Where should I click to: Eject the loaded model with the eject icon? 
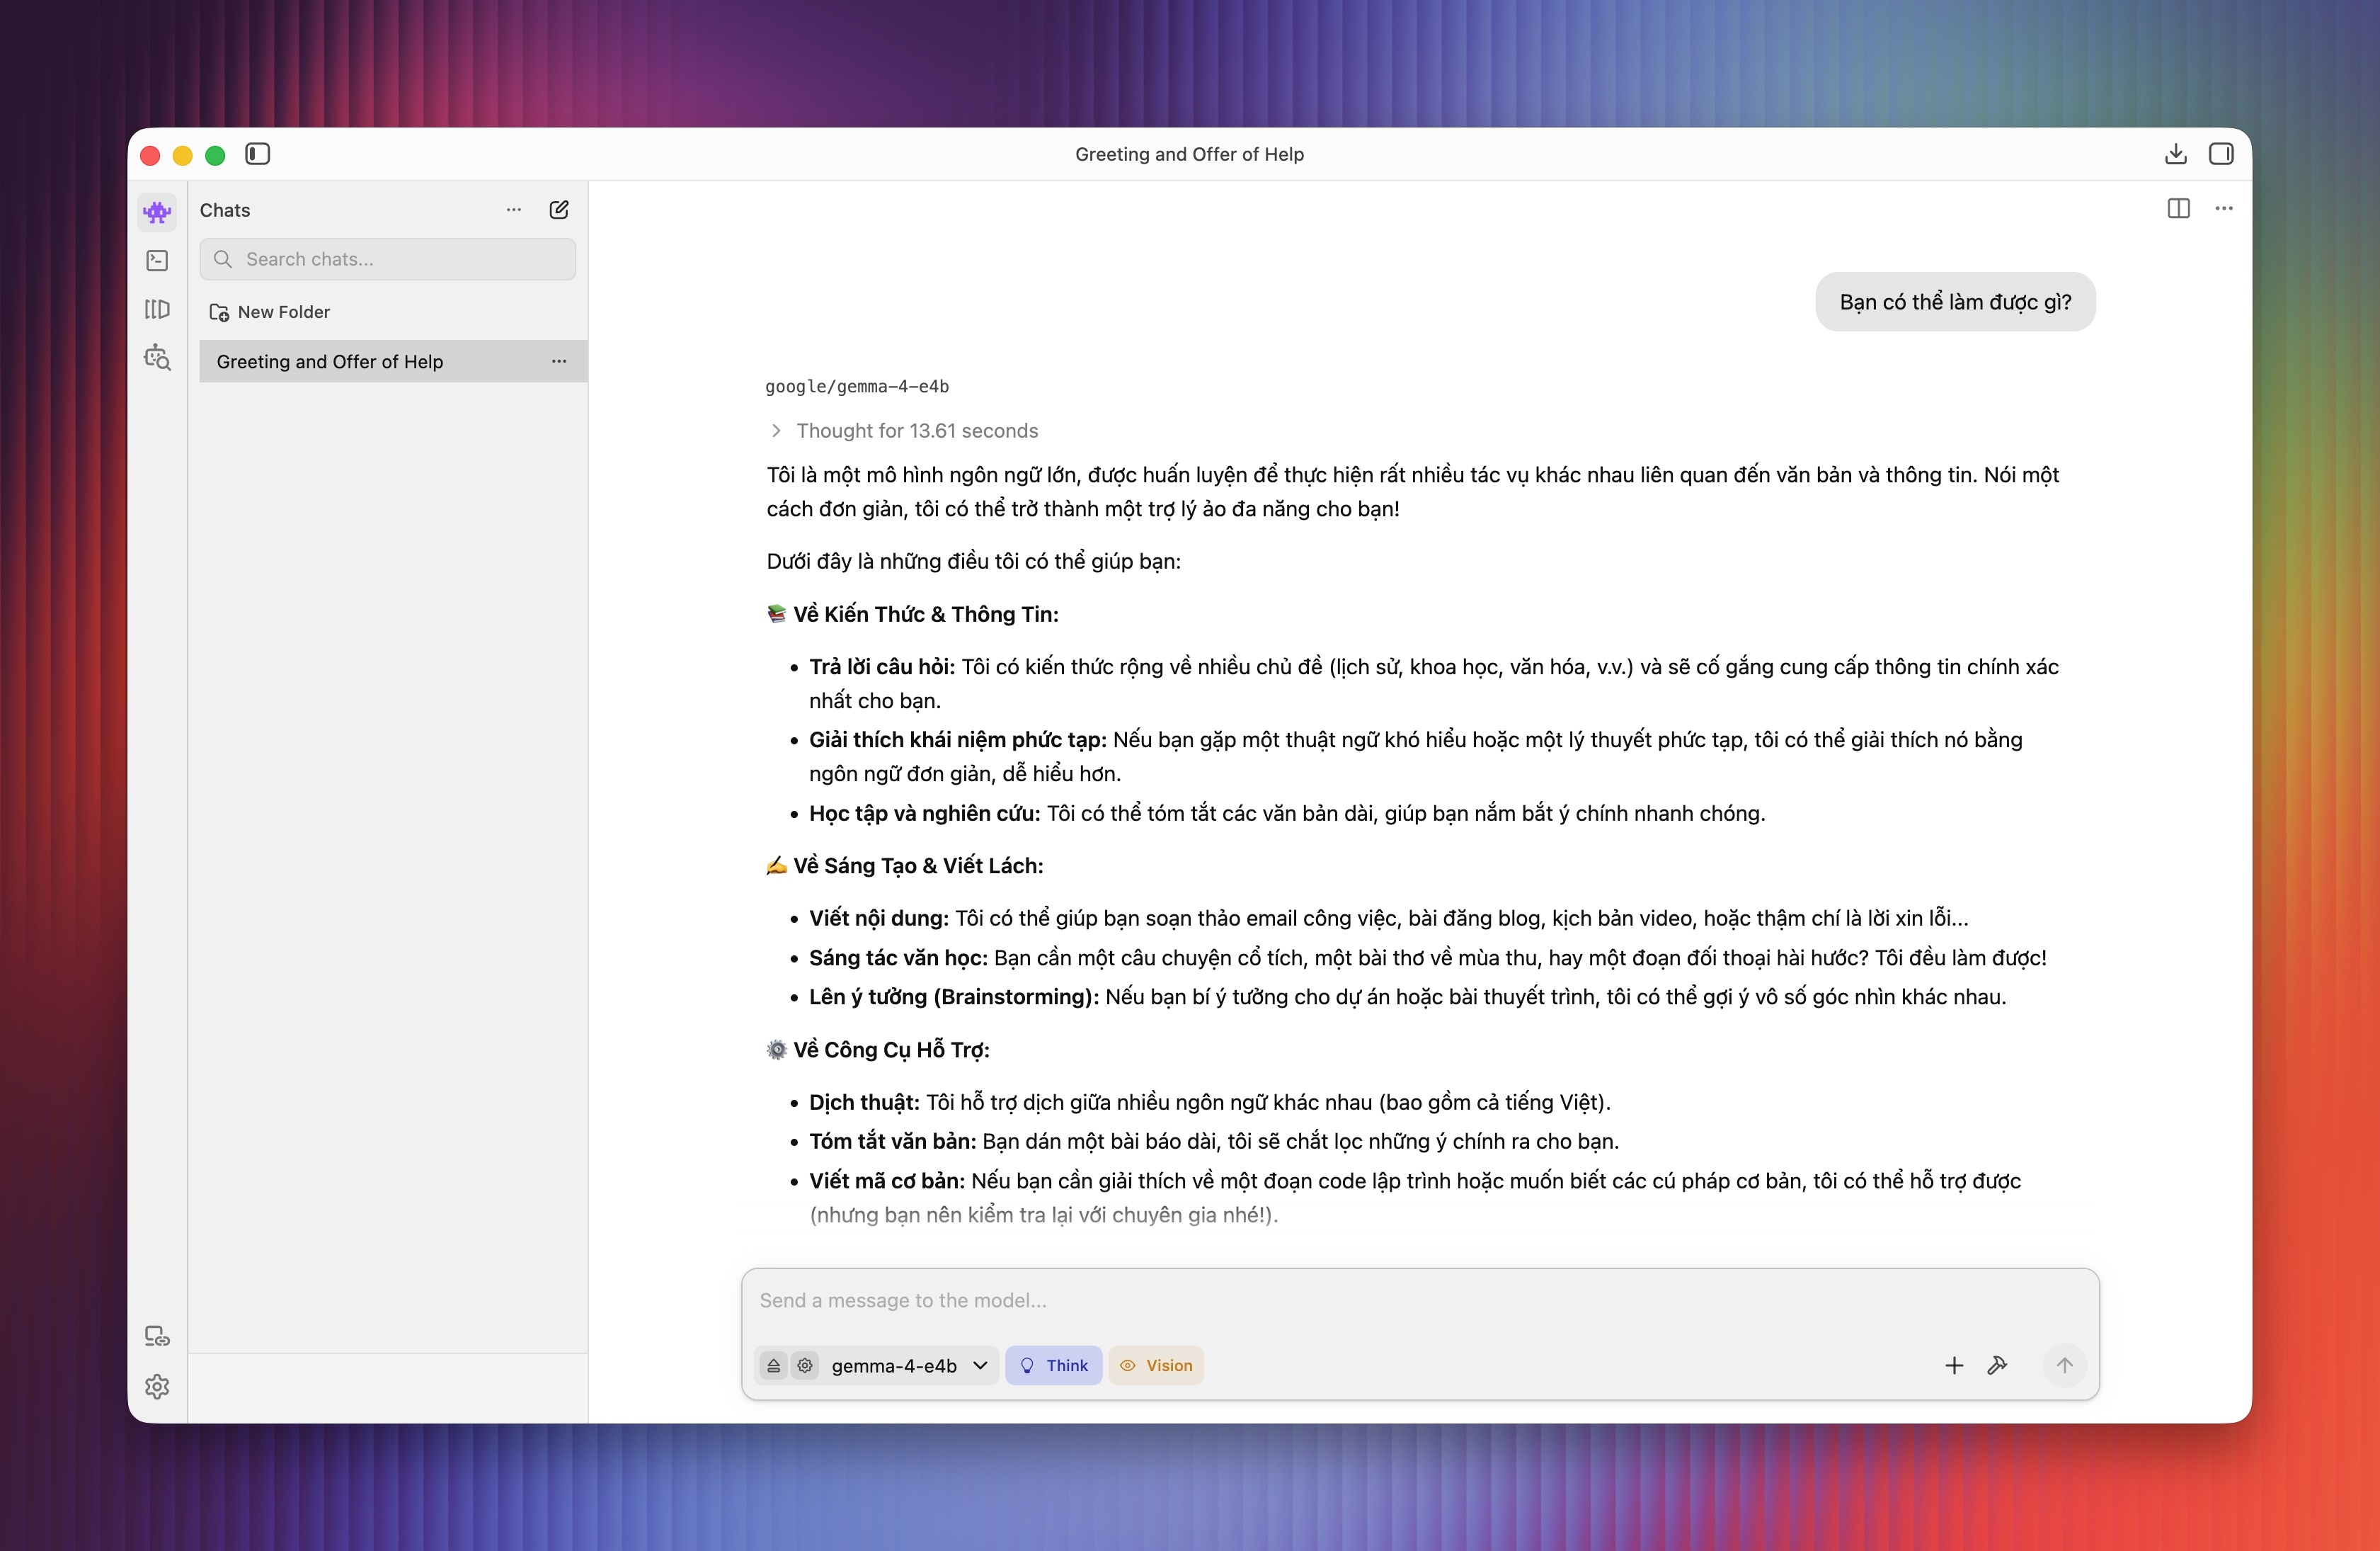coord(773,1366)
